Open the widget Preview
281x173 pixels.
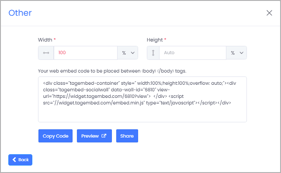coord(94,136)
